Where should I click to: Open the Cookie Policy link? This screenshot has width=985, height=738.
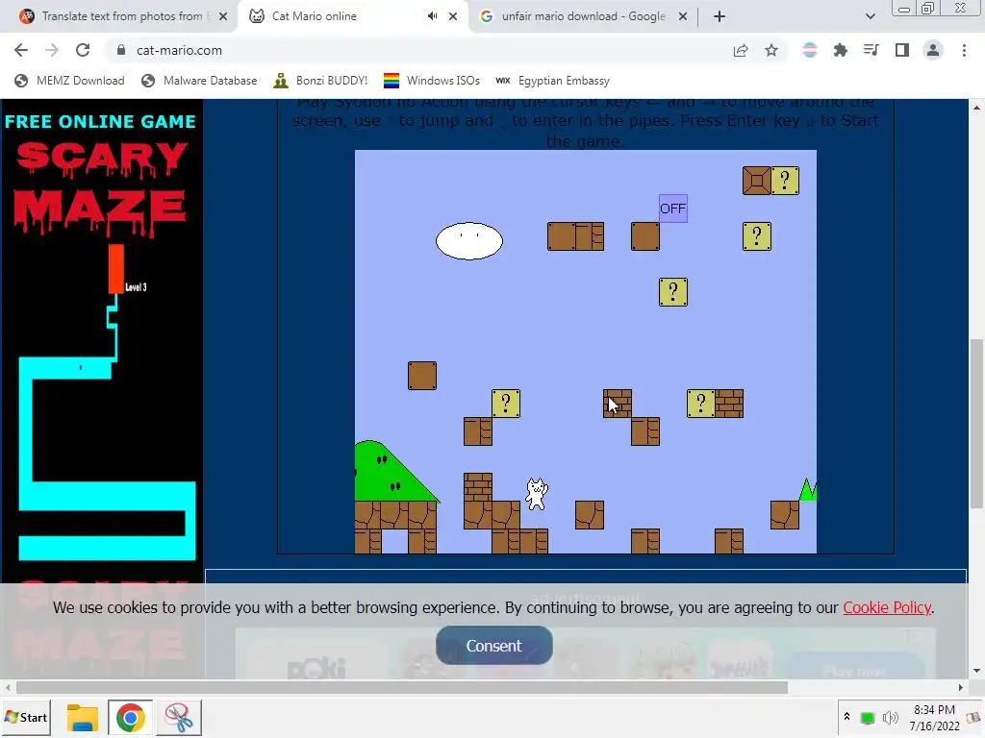point(886,607)
